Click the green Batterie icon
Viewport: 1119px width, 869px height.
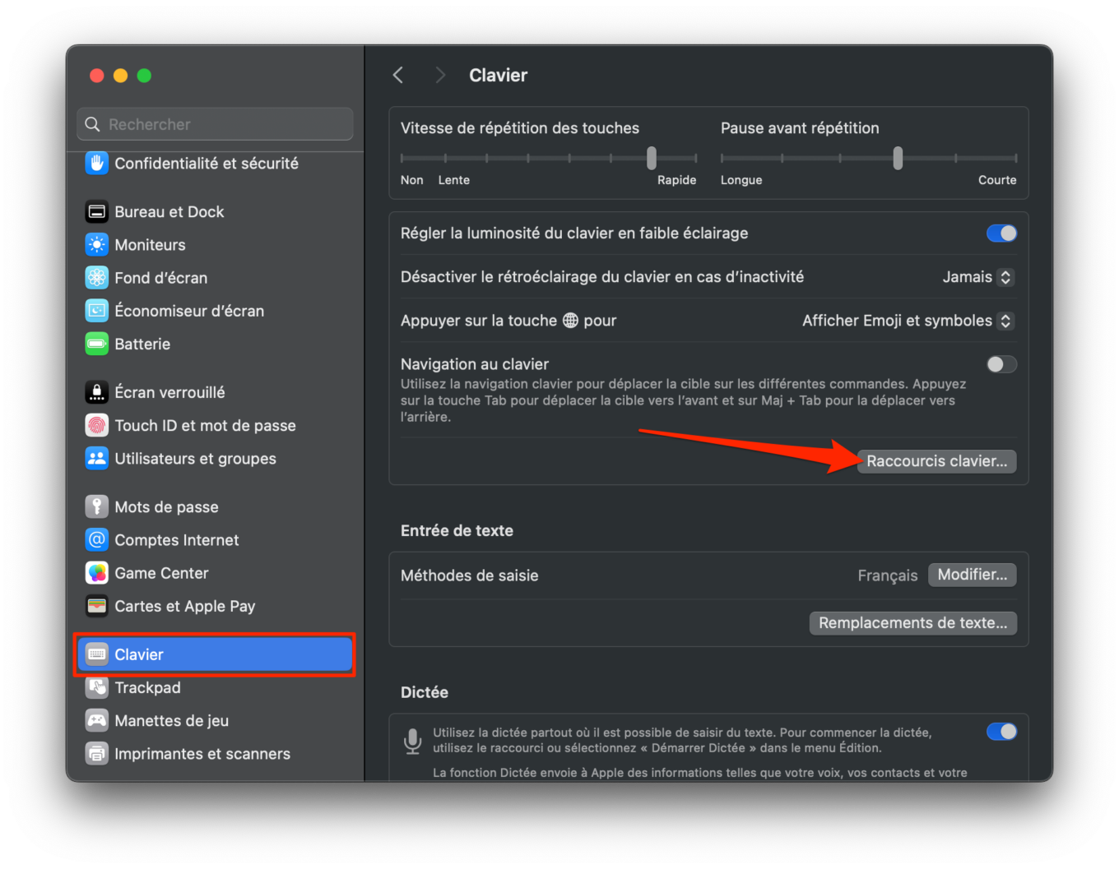tap(97, 344)
